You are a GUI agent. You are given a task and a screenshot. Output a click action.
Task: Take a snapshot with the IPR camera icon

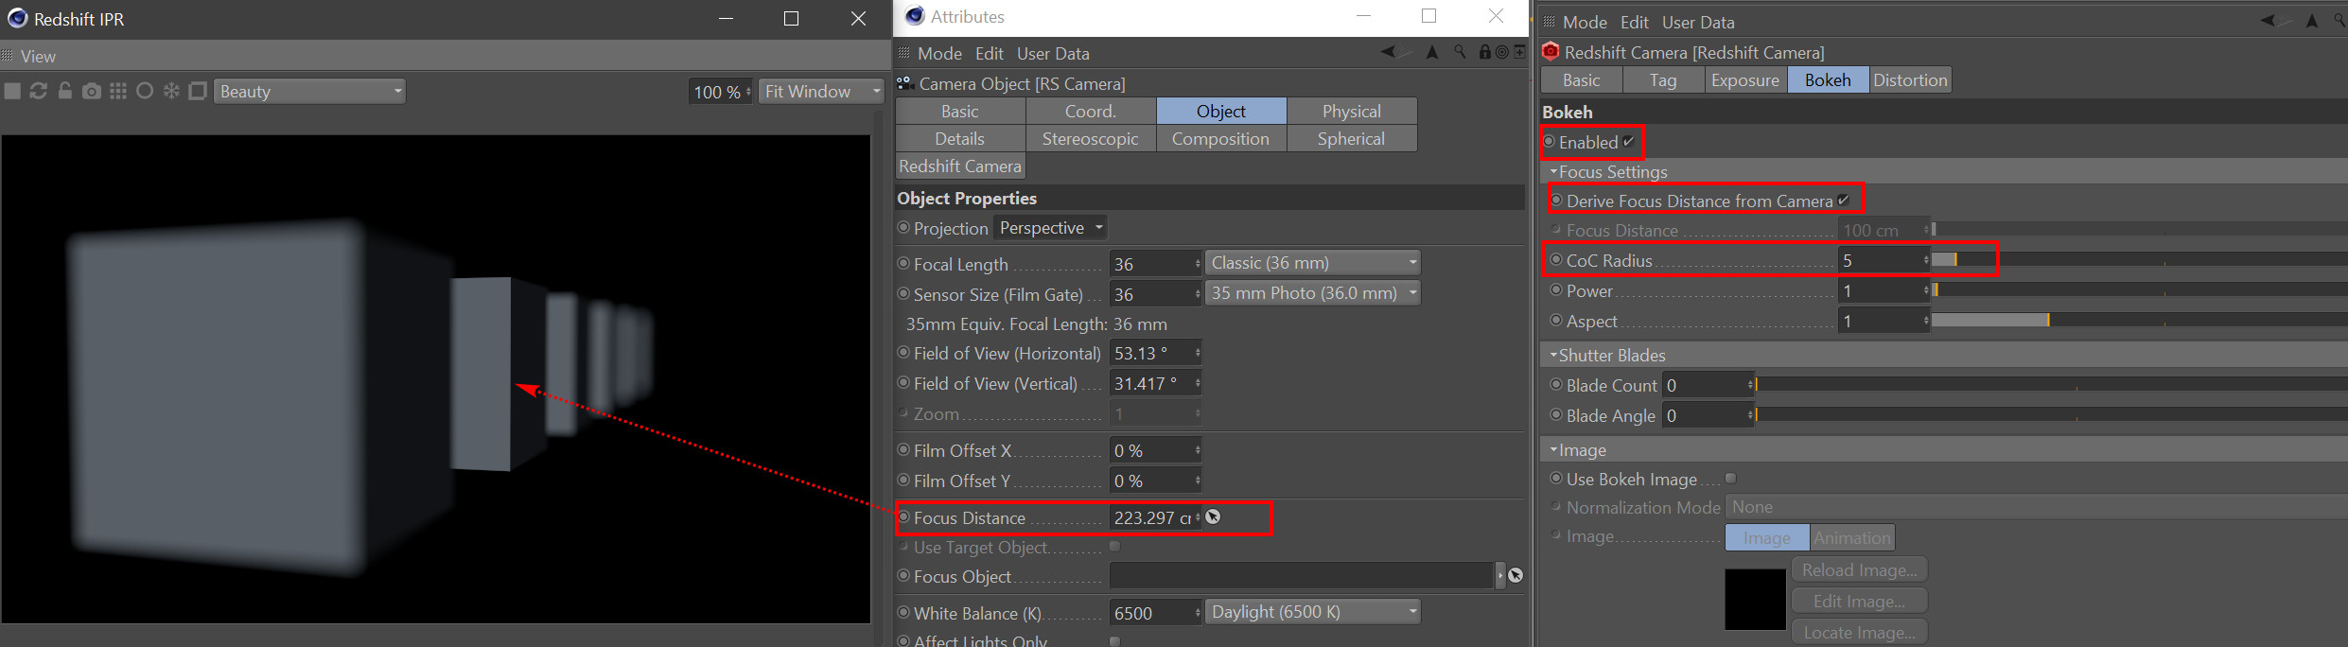coord(92,91)
